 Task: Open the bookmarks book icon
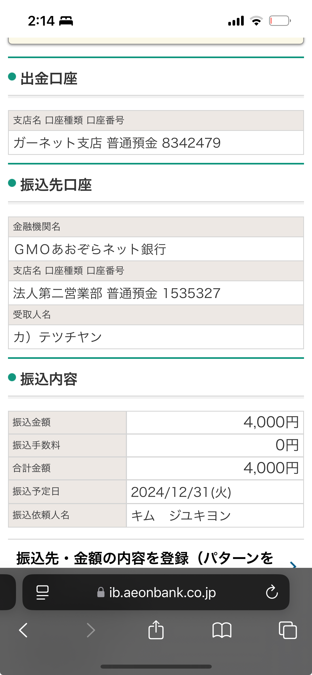222,630
